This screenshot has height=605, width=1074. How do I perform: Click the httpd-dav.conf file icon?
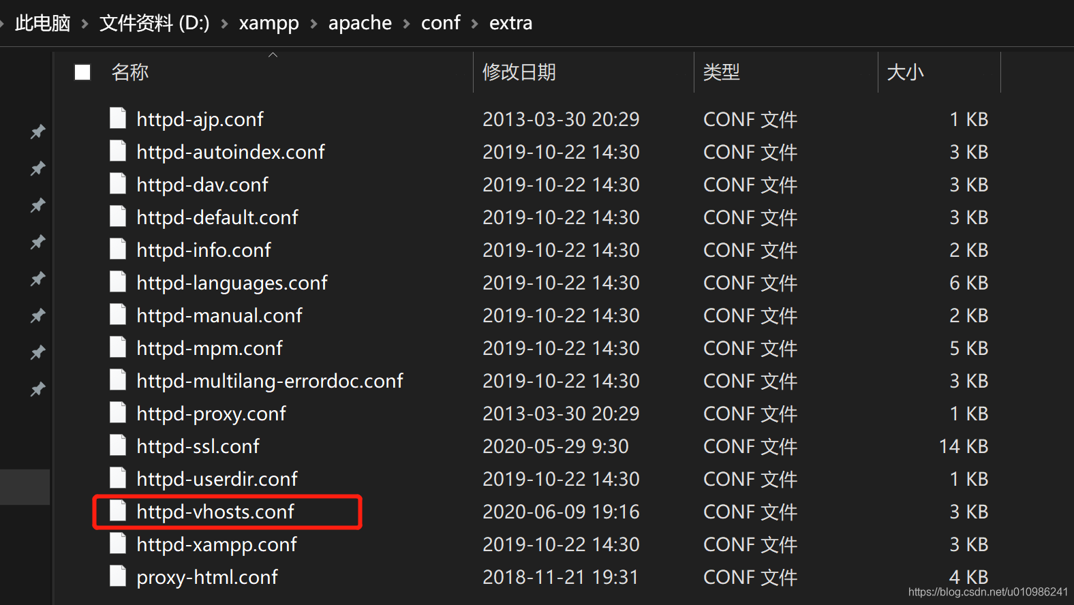(x=118, y=183)
